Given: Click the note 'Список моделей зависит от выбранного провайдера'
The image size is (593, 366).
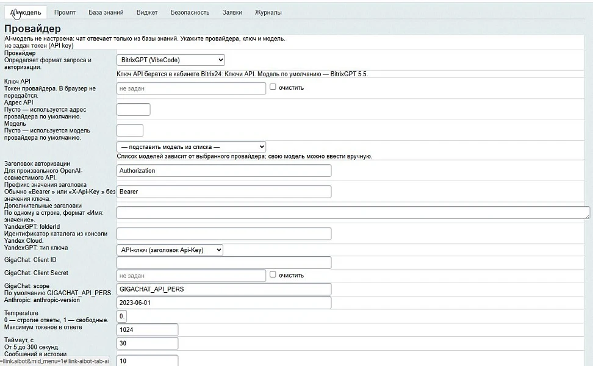Looking at the screenshot, I should [244, 156].
